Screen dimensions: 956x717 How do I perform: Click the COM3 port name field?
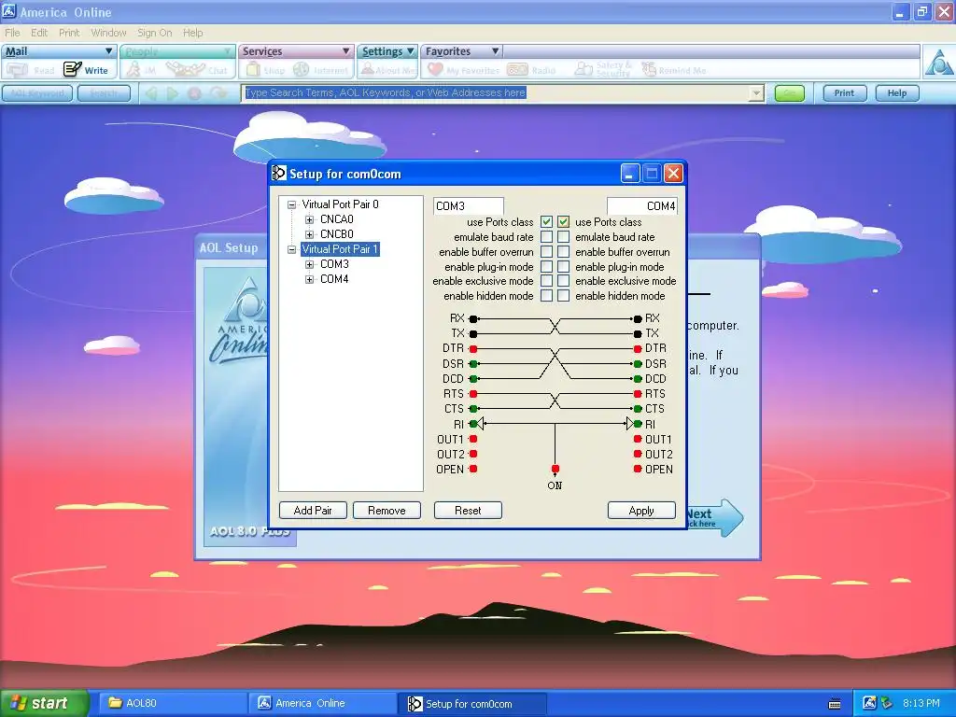click(x=469, y=206)
